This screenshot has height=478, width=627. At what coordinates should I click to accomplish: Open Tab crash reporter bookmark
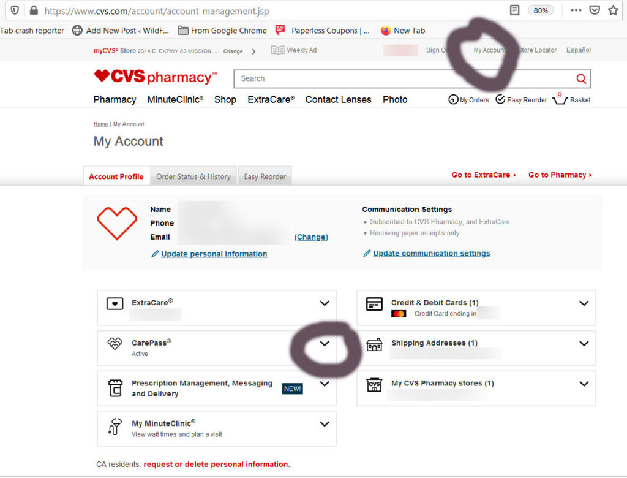[x=32, y=31]
